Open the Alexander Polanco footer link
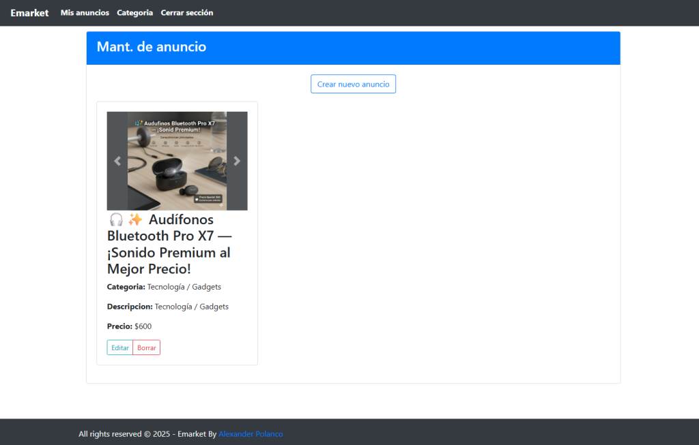Screen dimensions: 699x445 (x=251, y=434)
